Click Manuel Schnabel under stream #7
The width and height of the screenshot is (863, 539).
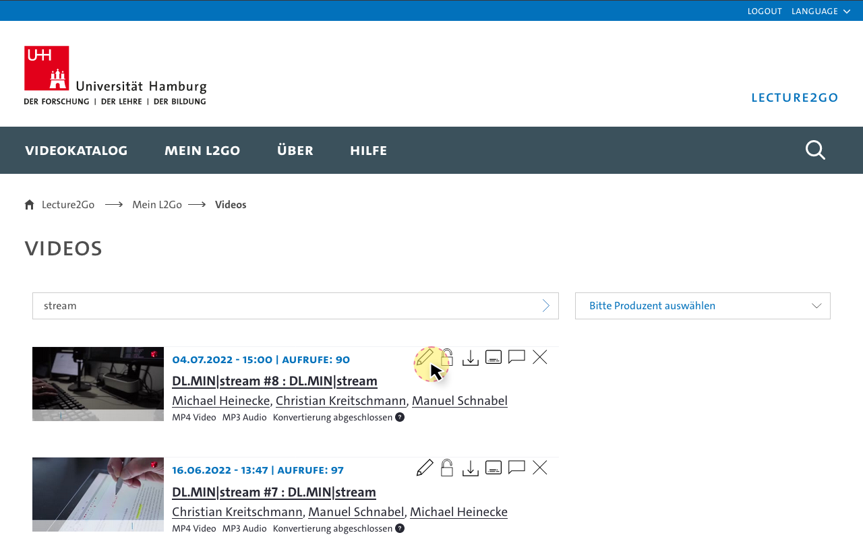pos(356,512)
